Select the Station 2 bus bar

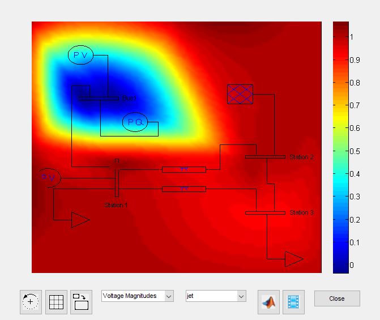pos(265,157)
